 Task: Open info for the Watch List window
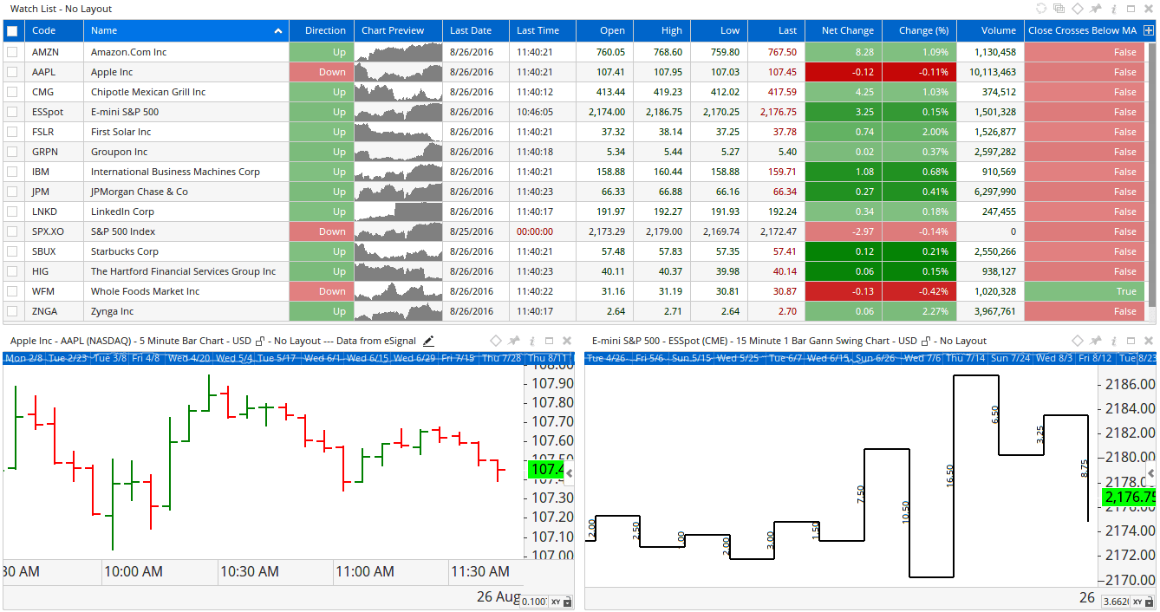coord(1113,9)
